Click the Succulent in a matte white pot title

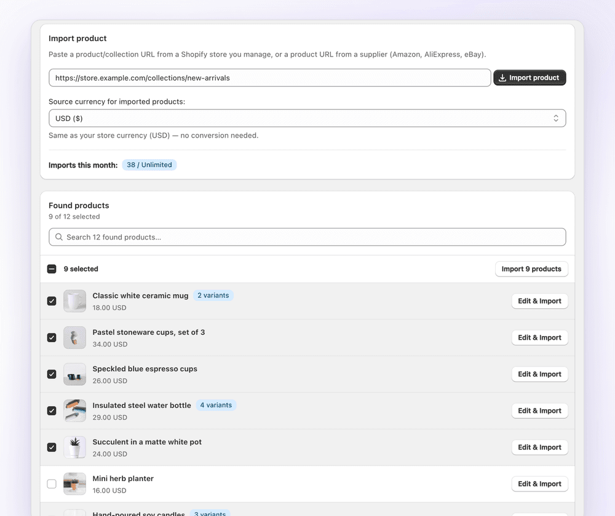[147, 442]
